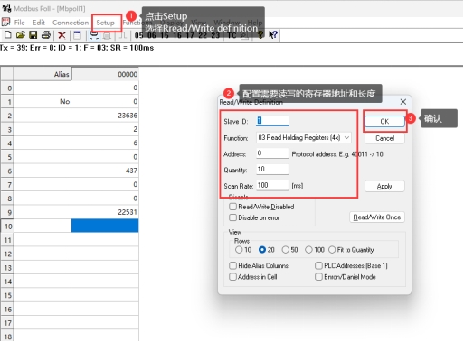Click function 23 toolbar button
The image size is (464, 342).
tap(215, 35)
